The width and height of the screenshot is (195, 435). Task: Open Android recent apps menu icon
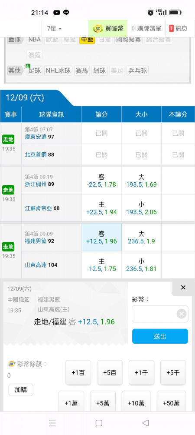[52, 423]
